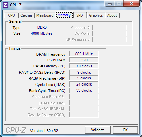The height and width of the screenshot is (137, 142).
Task: Show the About tab
Action: coord(112,15)
